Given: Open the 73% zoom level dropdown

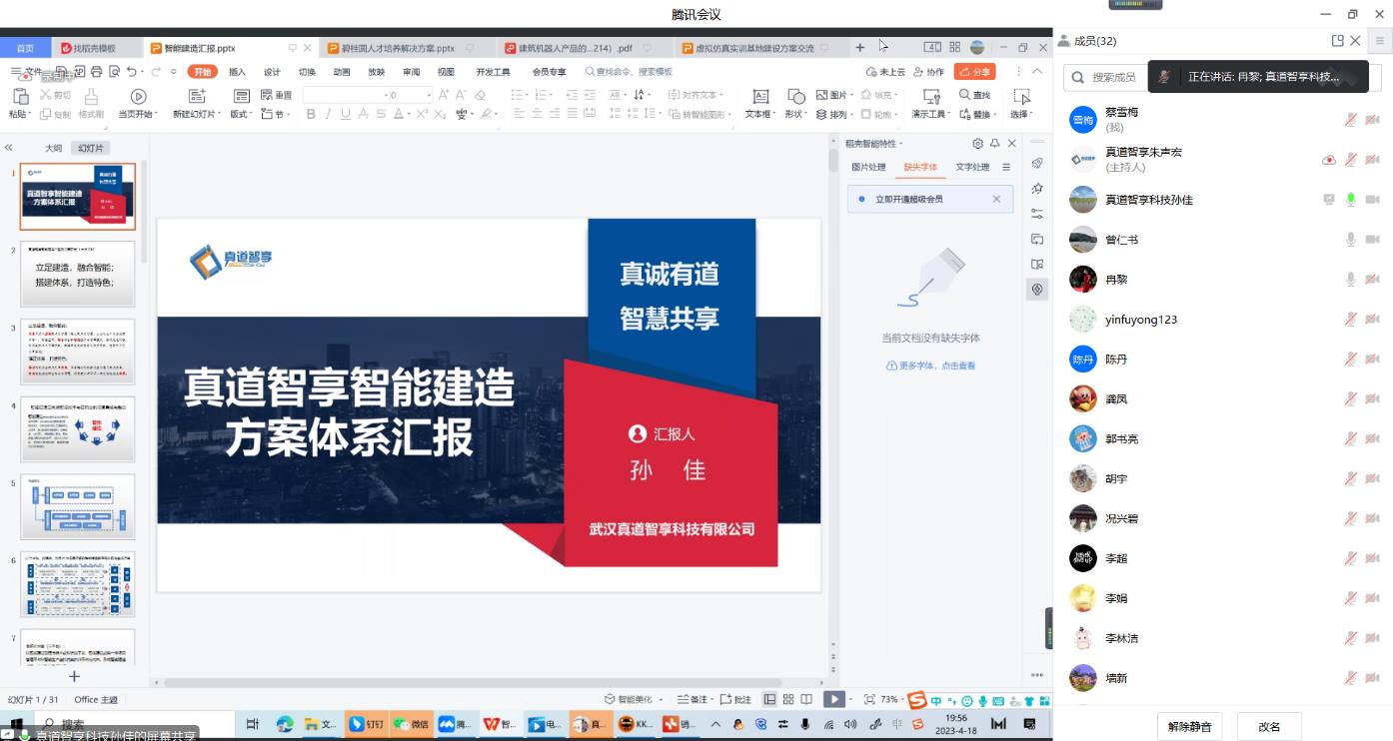Looking at the screenshot, I should point(889,699).
